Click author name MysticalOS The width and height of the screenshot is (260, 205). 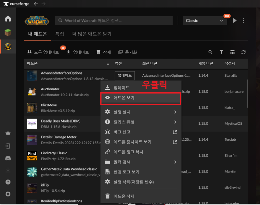(233, 123)
